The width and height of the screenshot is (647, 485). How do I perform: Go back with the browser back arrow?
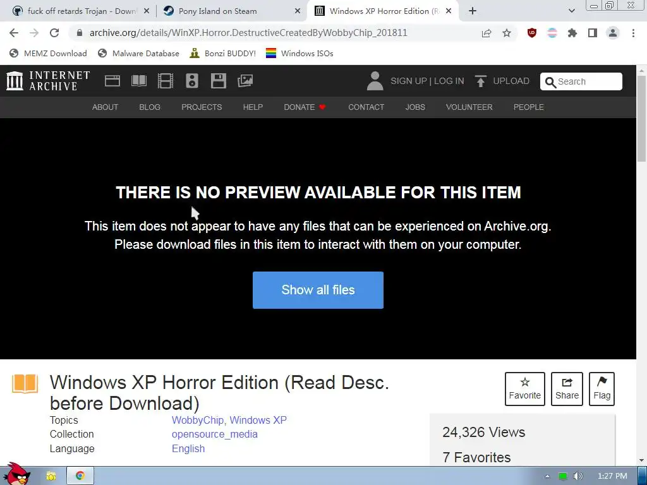(x=14, y=33)
